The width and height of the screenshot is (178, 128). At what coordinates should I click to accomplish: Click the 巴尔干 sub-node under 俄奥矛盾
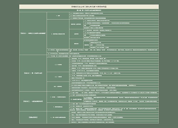tap(87, 45)
